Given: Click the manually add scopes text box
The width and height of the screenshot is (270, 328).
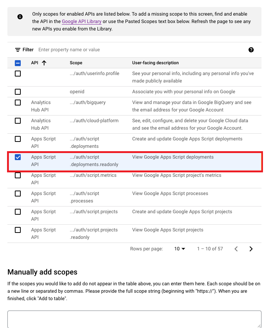Looking at the screenshot, I should [134, 319].
